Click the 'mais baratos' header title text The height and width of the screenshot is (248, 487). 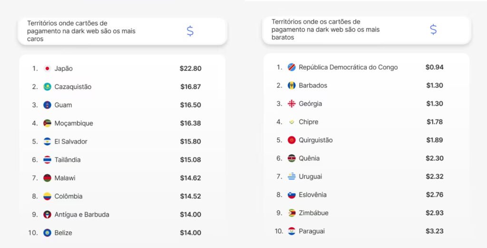(325, 29)
